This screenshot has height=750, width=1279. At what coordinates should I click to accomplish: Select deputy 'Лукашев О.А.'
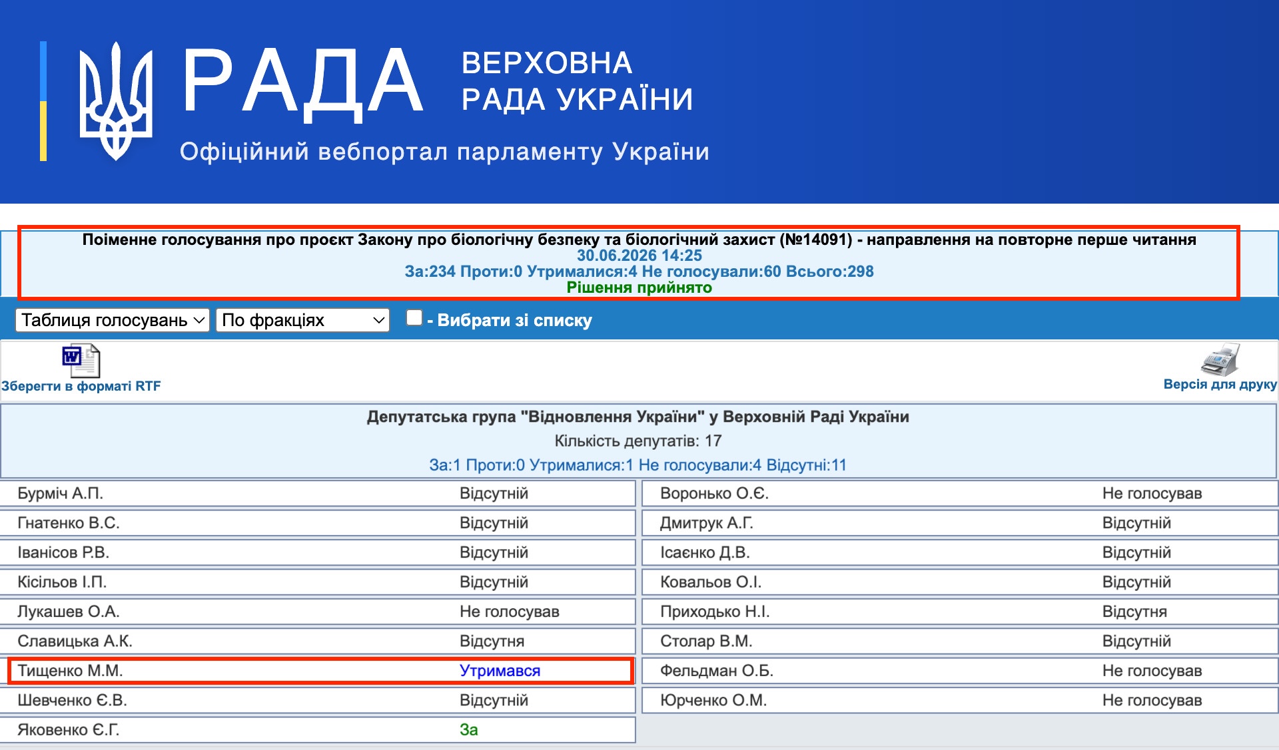coord(69,611)
